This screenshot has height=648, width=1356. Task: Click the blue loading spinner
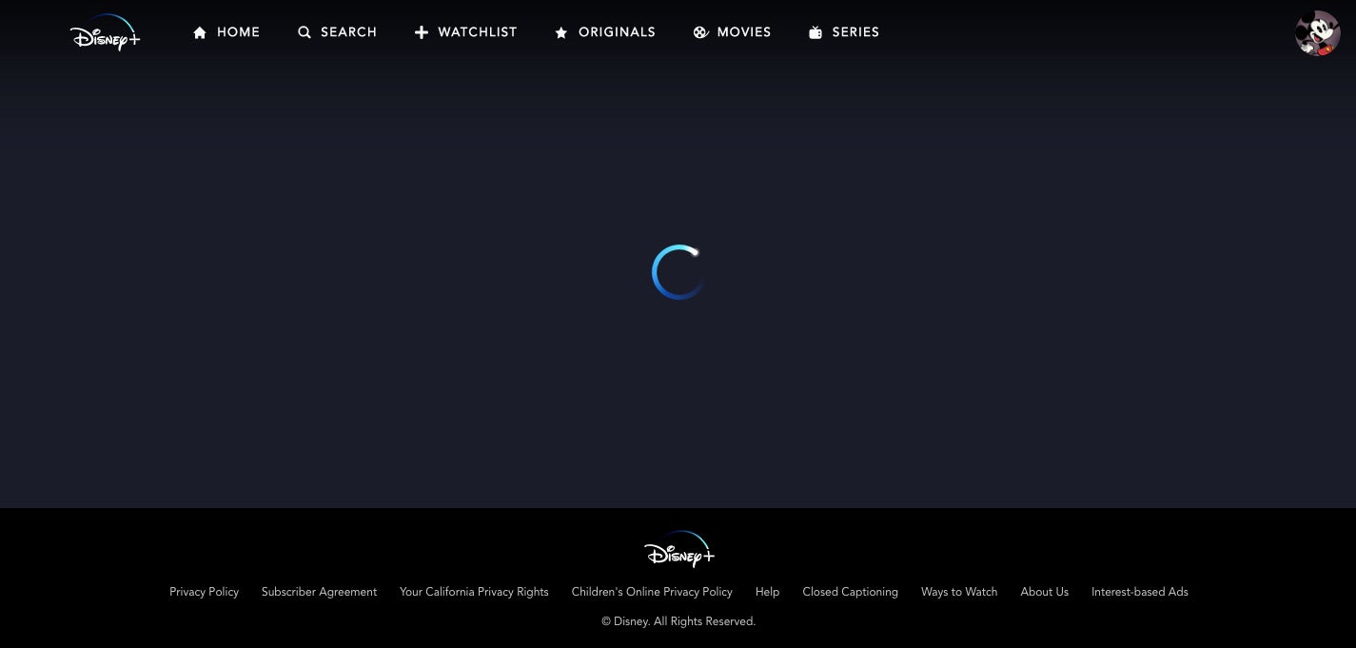[x=678, y=272]
